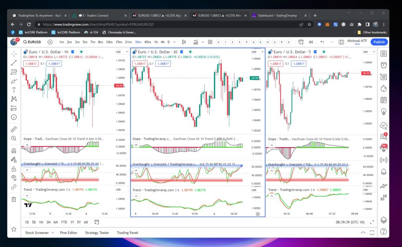Open the Pine Editor tab
The width and height of the screenshot is (402, 247).
(x=68, y=233)
